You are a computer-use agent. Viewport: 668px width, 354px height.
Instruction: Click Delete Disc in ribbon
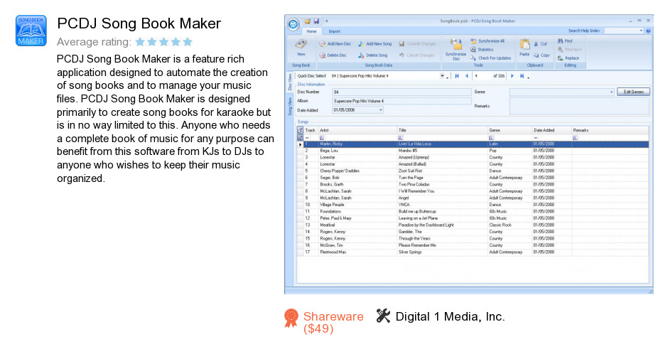point(333,55)
